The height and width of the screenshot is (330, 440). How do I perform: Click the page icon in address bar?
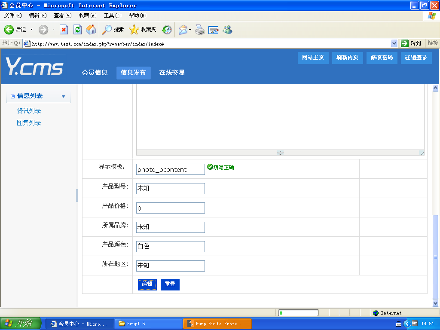coord(27,43)
